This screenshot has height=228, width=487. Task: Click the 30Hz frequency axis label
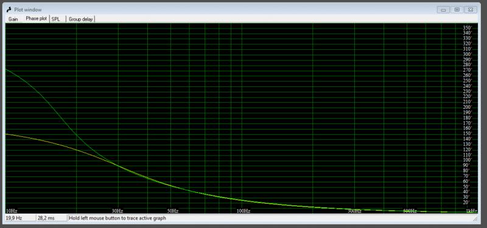click(x=117, y=211)
